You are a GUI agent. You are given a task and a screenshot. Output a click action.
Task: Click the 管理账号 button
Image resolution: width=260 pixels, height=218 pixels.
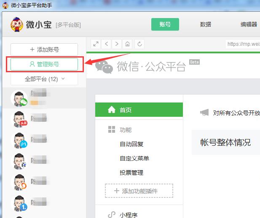[x=44, y=64]
